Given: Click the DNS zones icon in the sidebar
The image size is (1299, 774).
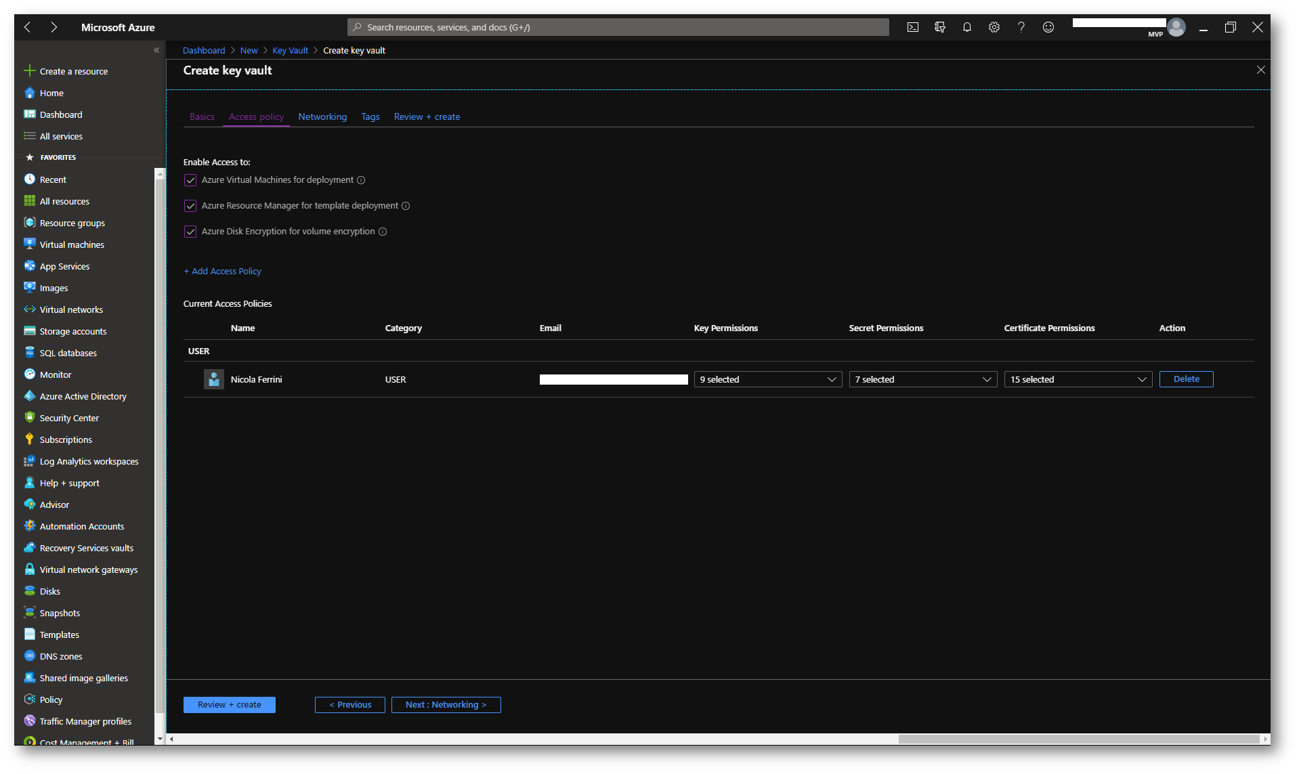Looking at the screenshot, I should pyautogui.click(x=30, y=656).
